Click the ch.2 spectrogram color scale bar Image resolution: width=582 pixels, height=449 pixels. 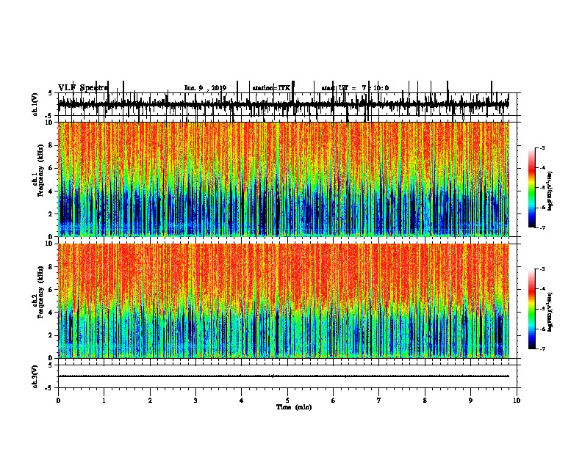[x=532, y=309]
